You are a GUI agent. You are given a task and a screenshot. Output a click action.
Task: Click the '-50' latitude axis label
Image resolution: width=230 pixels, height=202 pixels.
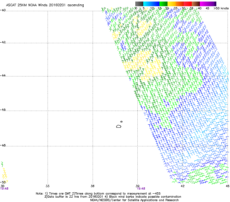coord(3,182)
